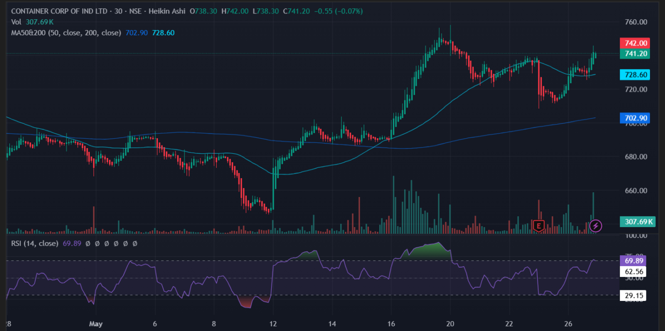Click the blue 702.90 axis label
This screenshot has width=665, height=331.
pyautogui.click(x=635, y=118)
